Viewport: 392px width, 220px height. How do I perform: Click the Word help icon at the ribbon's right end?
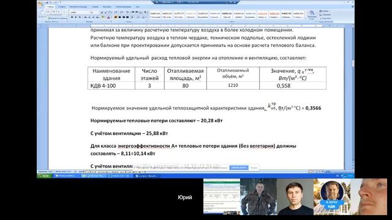(x=353, y=7)
